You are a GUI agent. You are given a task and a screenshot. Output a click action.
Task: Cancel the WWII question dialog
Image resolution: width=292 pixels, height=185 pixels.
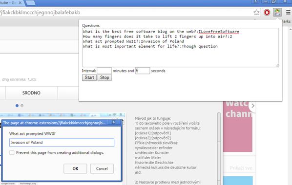[102, 168]
